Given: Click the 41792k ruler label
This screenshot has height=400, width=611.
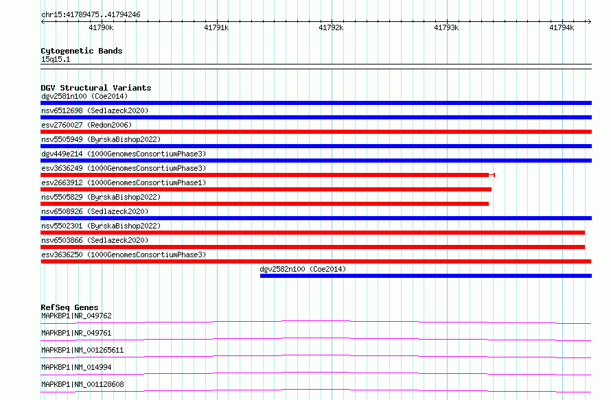Looking at the screenshot, I should coord(331,27).
